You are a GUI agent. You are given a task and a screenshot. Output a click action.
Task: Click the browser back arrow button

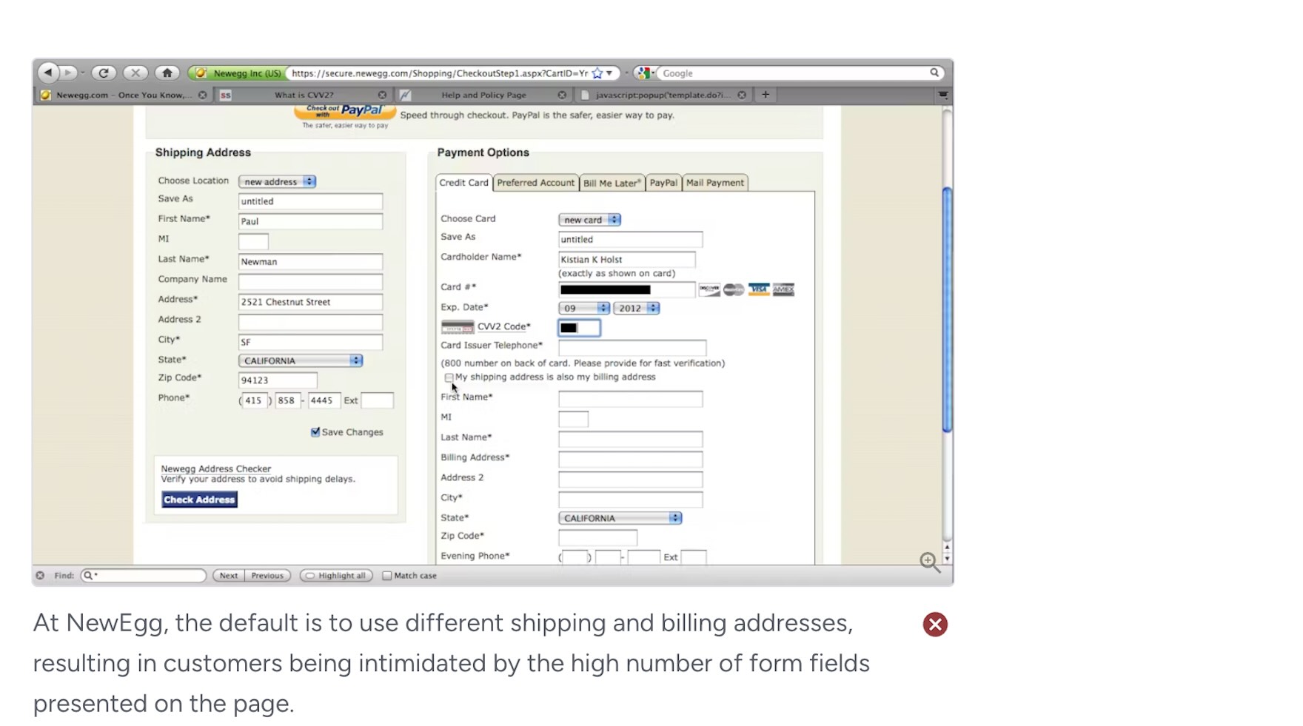[x=48, y=73]
